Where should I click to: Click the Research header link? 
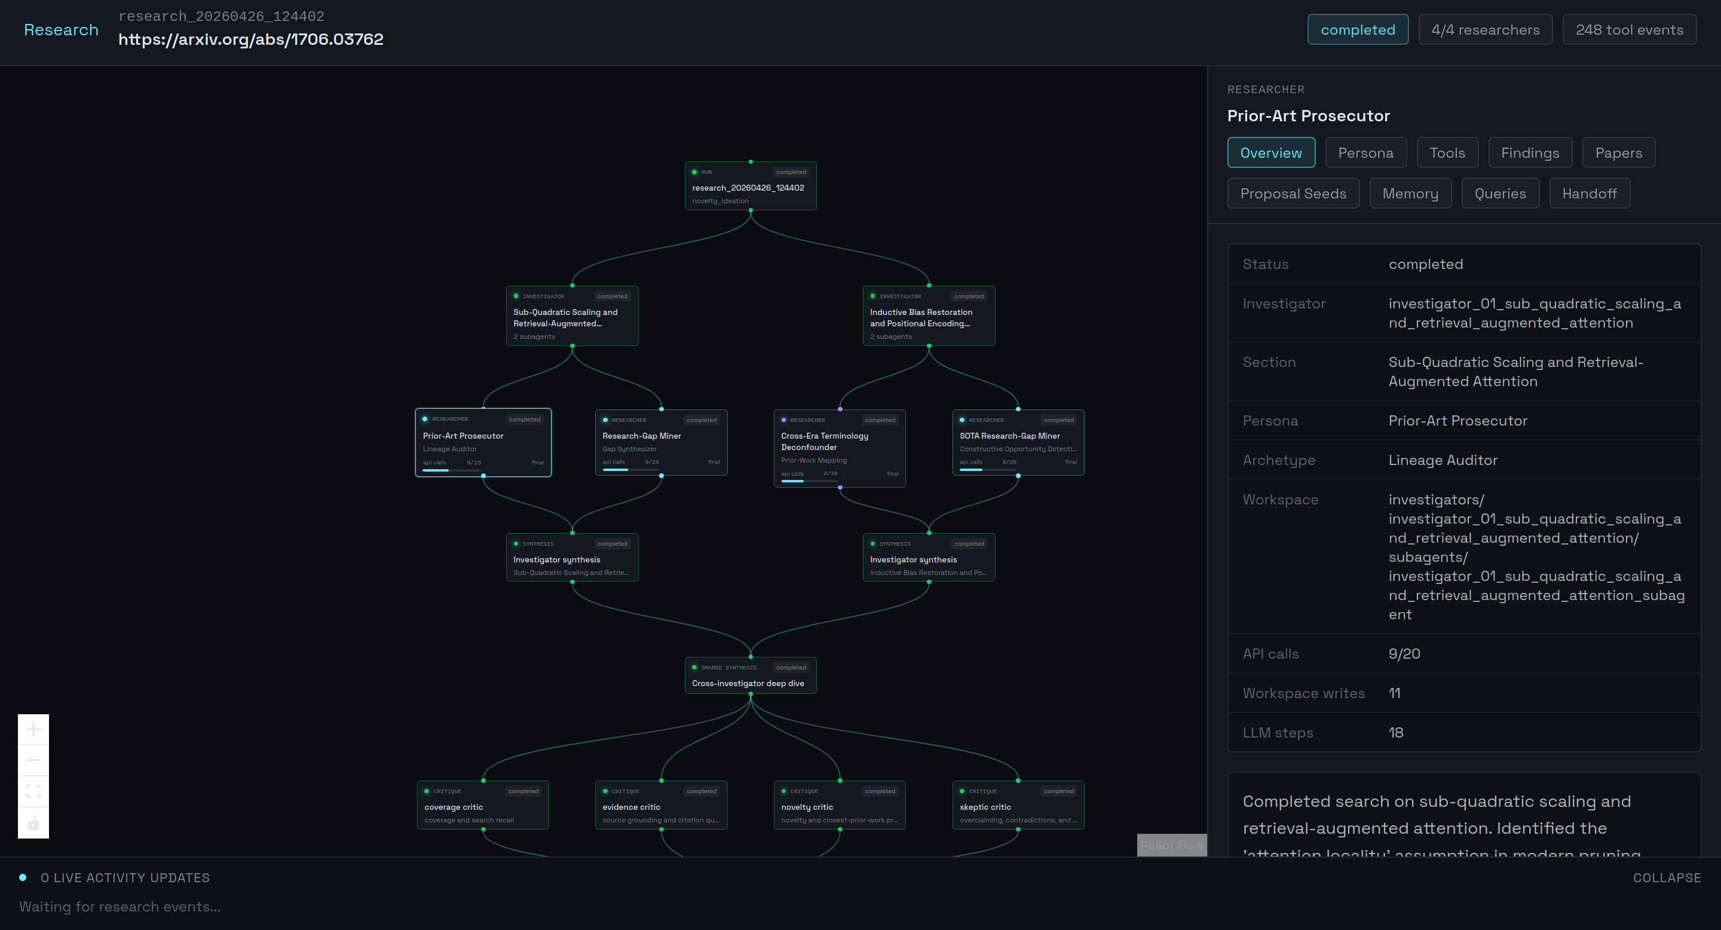[x=61, y=30]
